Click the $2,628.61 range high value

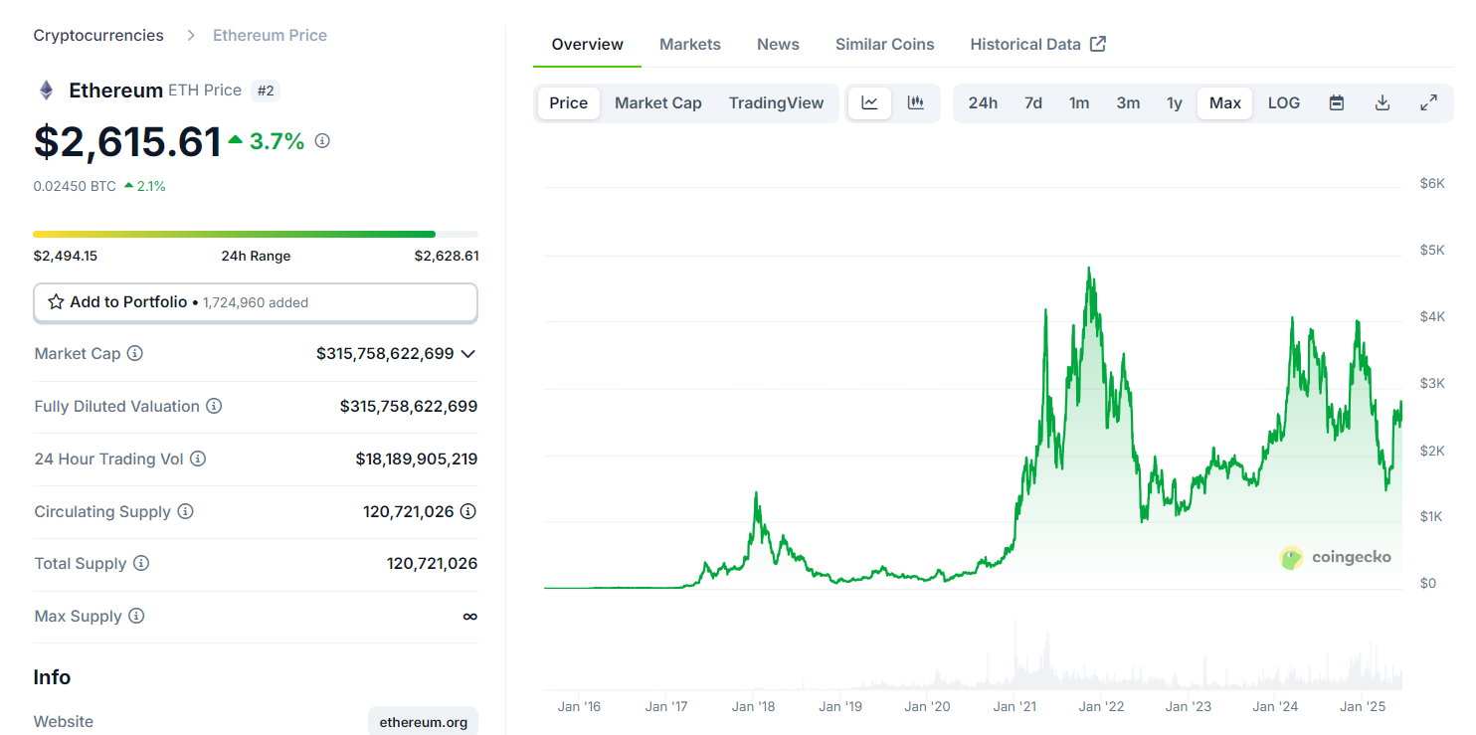tap(447, 256)
